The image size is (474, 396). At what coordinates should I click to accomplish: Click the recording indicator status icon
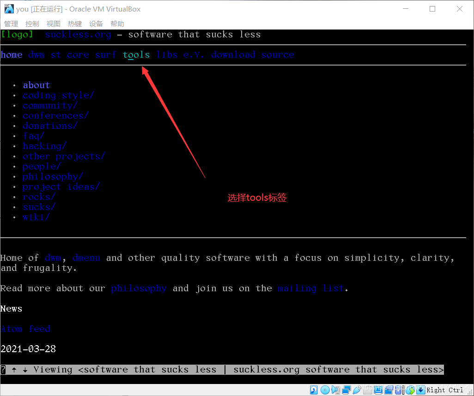click(x=389, y=390)
